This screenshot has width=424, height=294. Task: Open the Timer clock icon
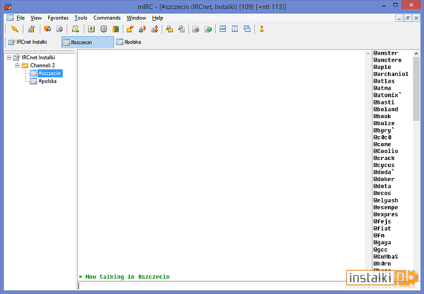pyautogui.click(x=103, y=29)
